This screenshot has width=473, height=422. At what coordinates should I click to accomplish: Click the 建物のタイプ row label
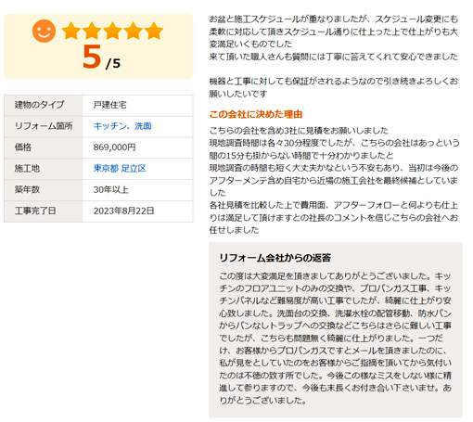click(40, 105)
